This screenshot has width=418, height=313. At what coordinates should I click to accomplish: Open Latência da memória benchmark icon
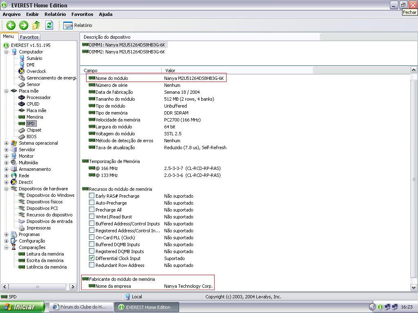[x=22, y=267]
